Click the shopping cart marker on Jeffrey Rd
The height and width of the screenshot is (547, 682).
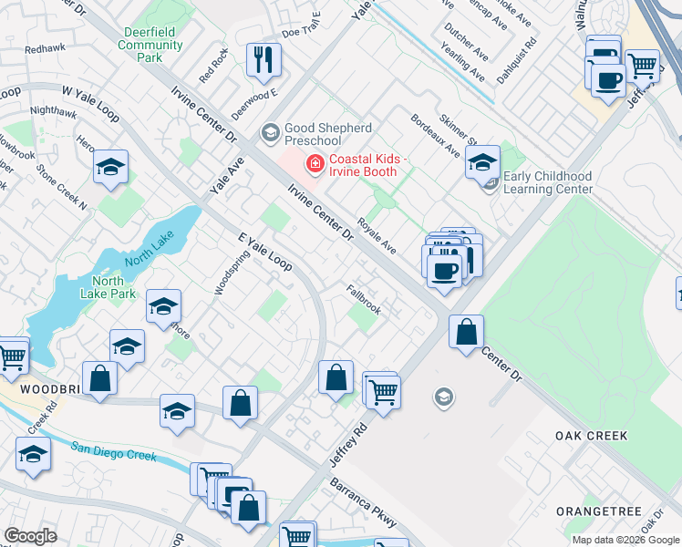[x=383, y=394]
